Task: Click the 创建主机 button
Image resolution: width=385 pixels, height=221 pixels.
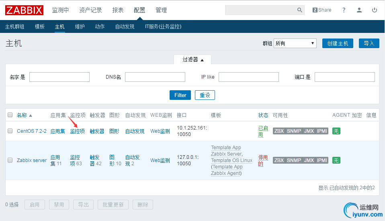Action: click(338, 43)
